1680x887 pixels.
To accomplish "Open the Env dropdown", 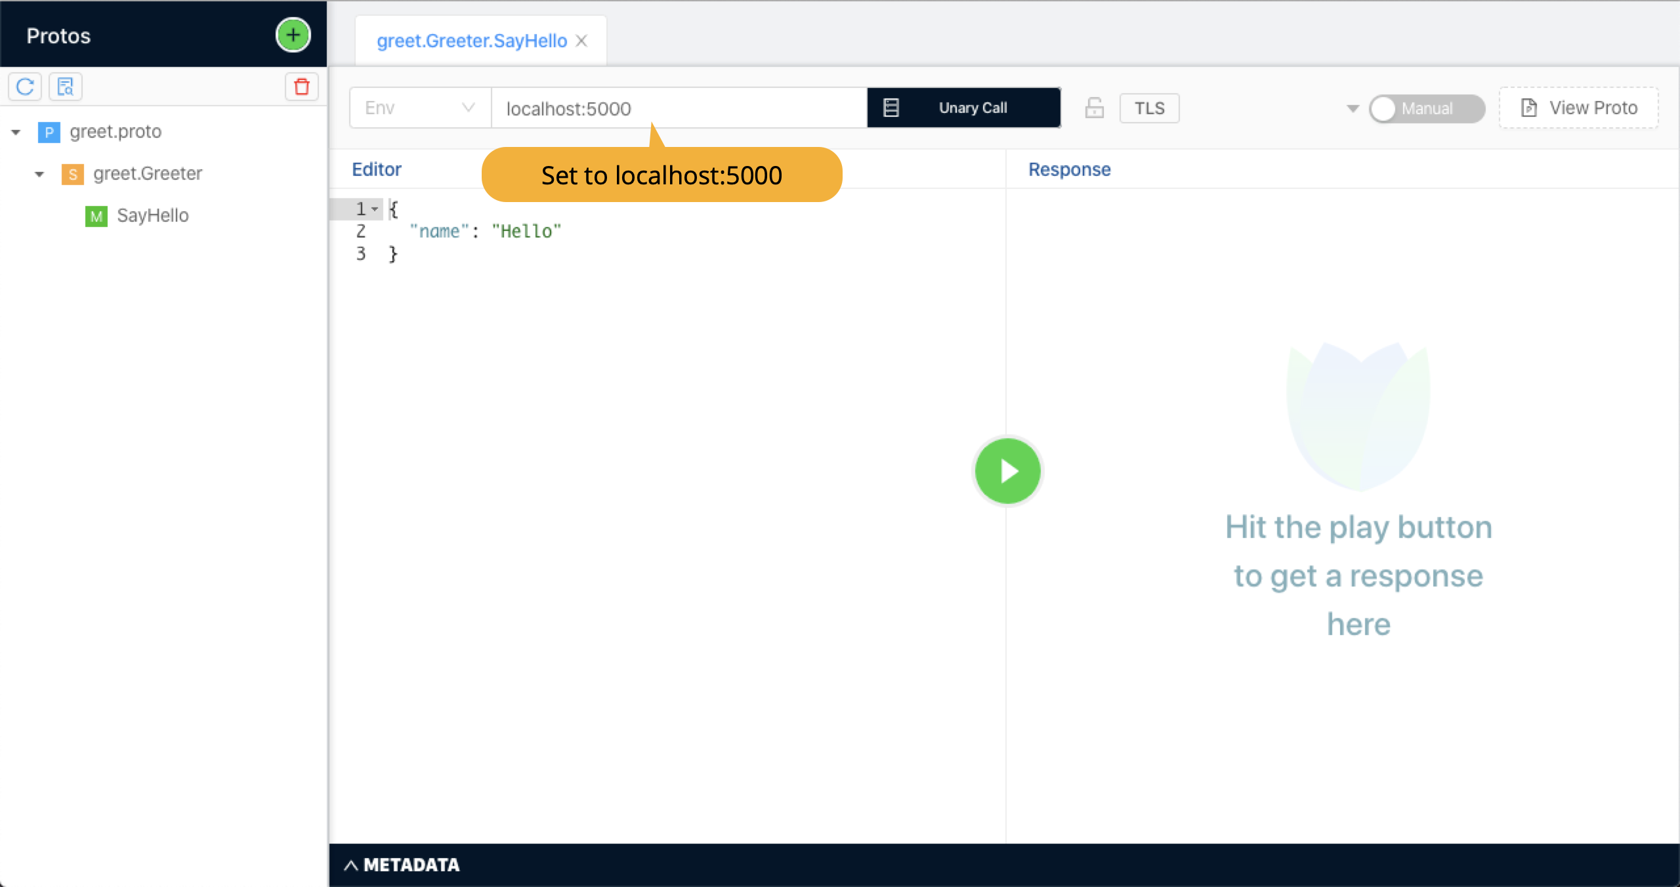I will coord(420,108).
